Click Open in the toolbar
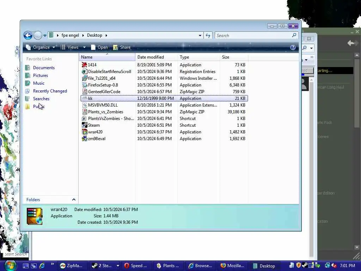 click(99, 47)
